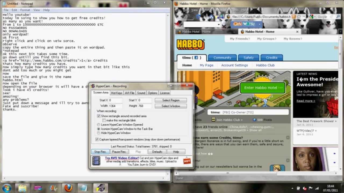Close the active Habbo Hotel - Home tab

coord(297,32)
